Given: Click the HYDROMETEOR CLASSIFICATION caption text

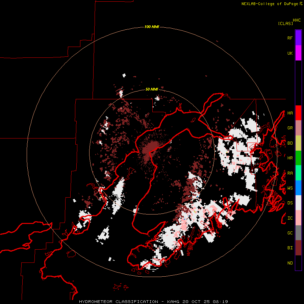Looking at the screenshot, I should [x=119, y=302].
